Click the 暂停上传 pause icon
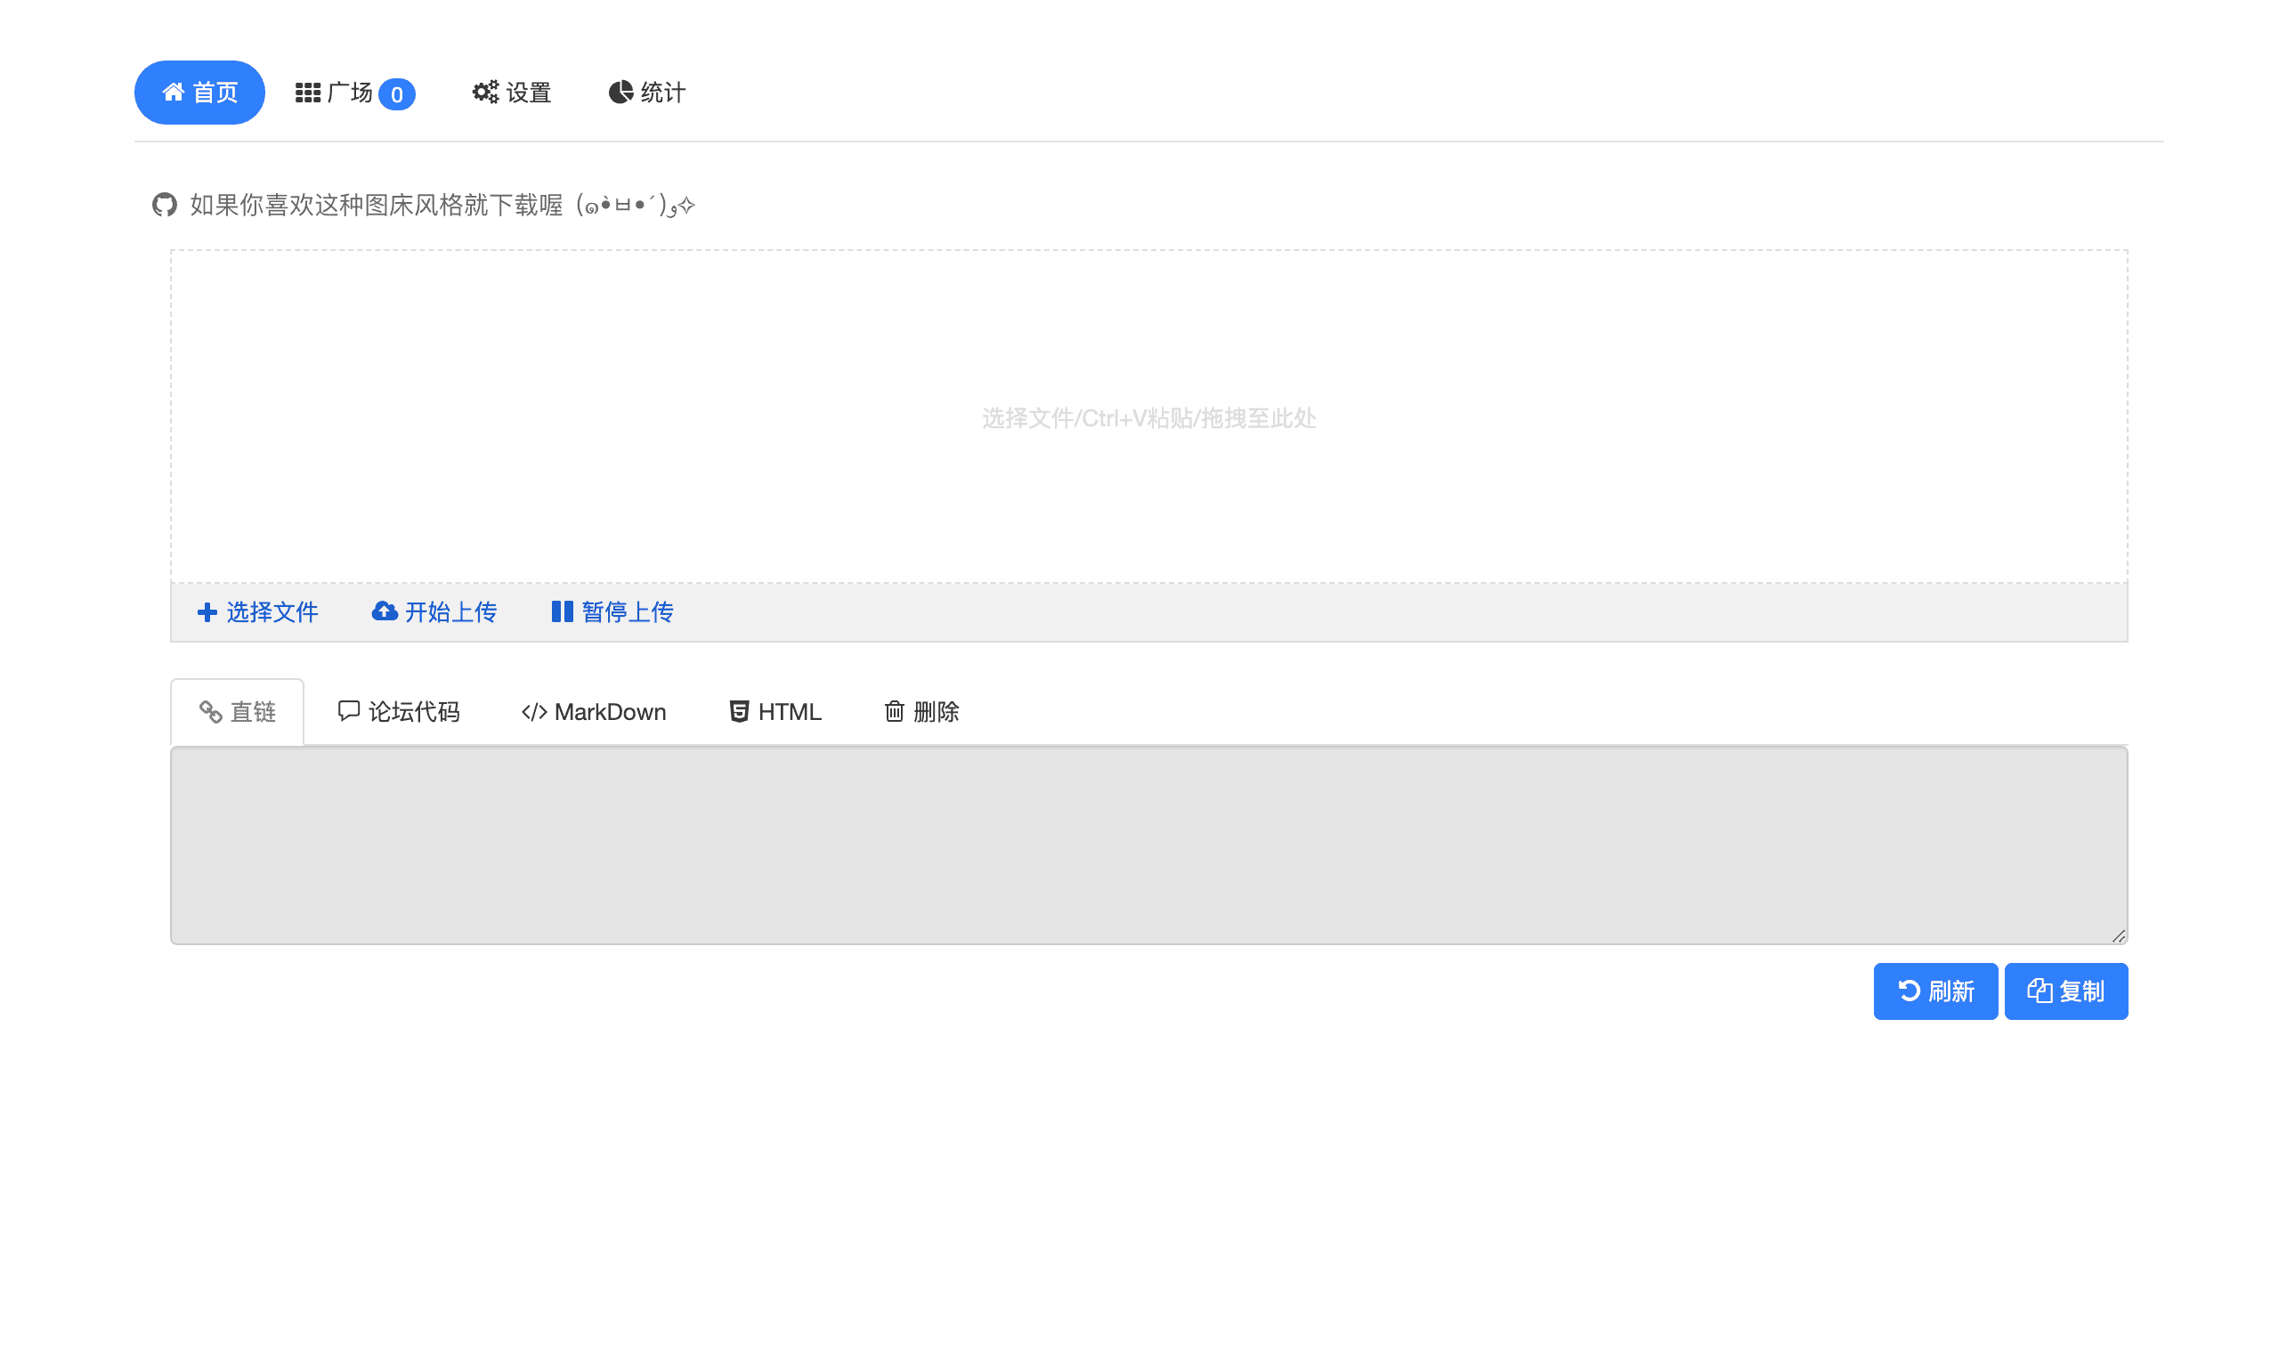2295x1351 pixels. click(562, 611)
